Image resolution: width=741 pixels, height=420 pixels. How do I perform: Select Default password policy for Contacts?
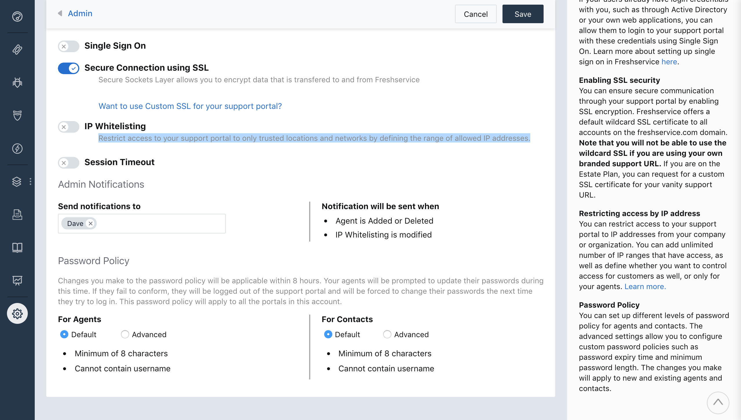[328, 335]
